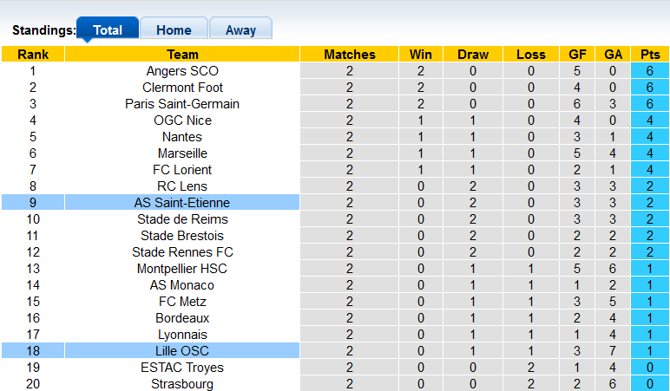Click the Team column header
This screenshot has height=391, width=670.
coord(182,55)
